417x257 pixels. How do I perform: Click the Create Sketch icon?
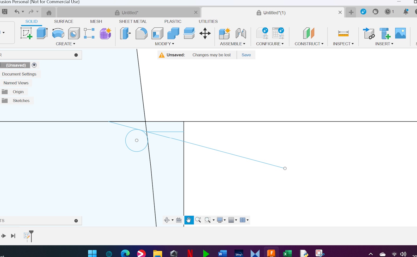(26, 33)
